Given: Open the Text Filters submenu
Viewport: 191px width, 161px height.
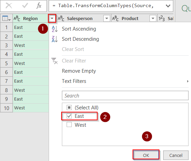Looking at the screenshot, I should pyautogui.click(x=74, y=81).
